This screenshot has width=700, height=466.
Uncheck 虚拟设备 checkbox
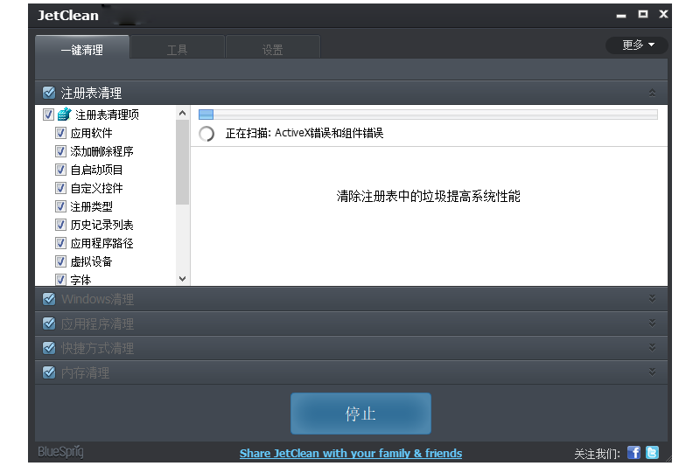[x=60, y=261]
